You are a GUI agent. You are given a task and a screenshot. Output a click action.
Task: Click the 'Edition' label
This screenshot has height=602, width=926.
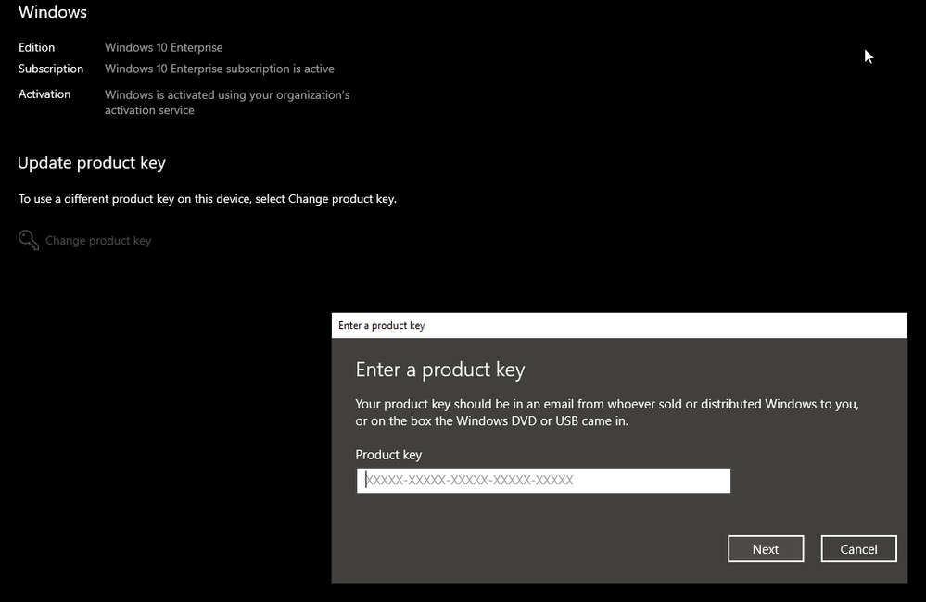[x=37, y=47]
